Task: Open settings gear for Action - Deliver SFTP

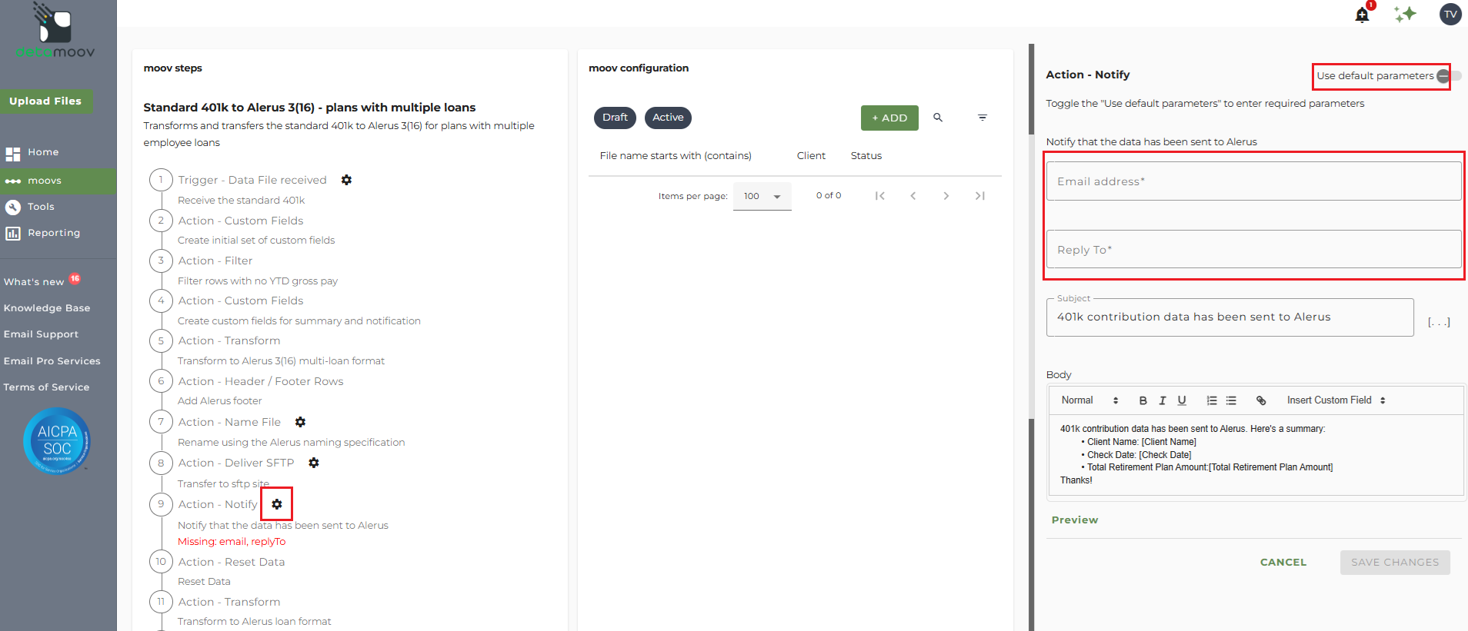Action: coord(314,463)
